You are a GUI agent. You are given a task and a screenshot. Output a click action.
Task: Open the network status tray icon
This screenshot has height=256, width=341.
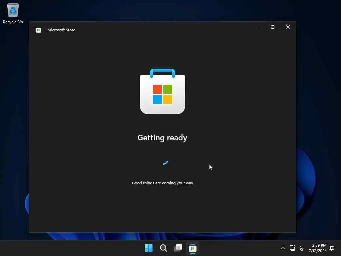[x=292, y=248]
